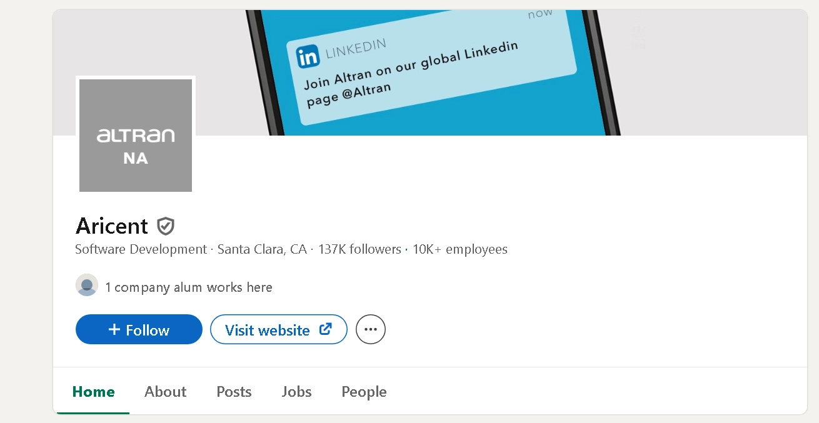Click the verified shield badge beside Aricent
This screenshot has height=423, width=819.
pos(166,226)
